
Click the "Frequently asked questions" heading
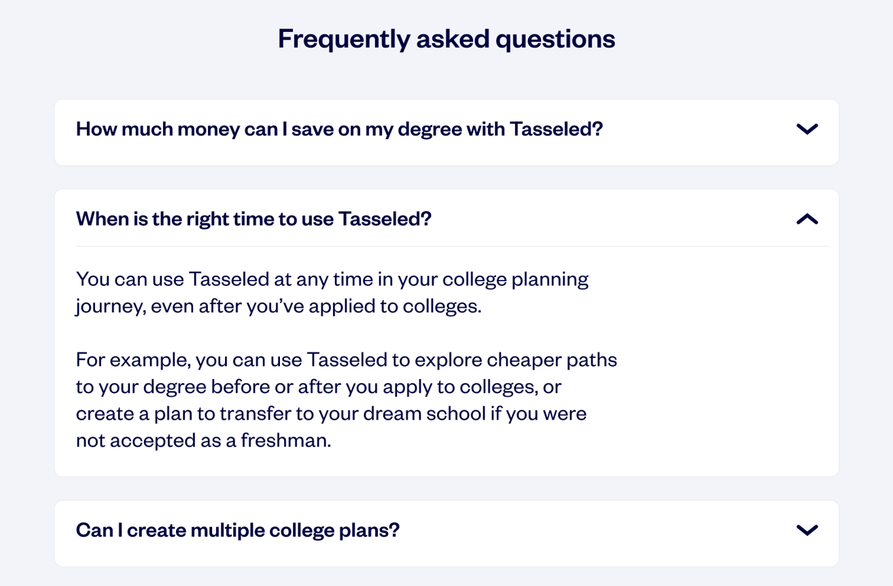point(446,39)
